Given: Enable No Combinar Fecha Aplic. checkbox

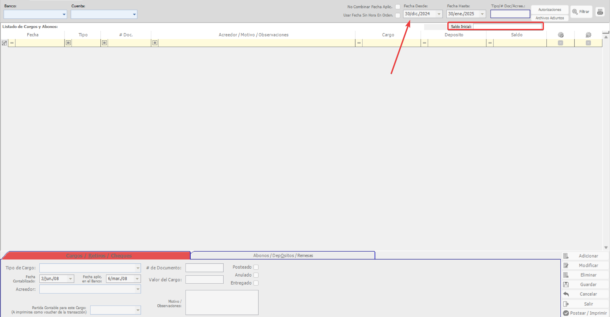Looking at the screenshot, I should pyautogui.click(x=397, y=7).
